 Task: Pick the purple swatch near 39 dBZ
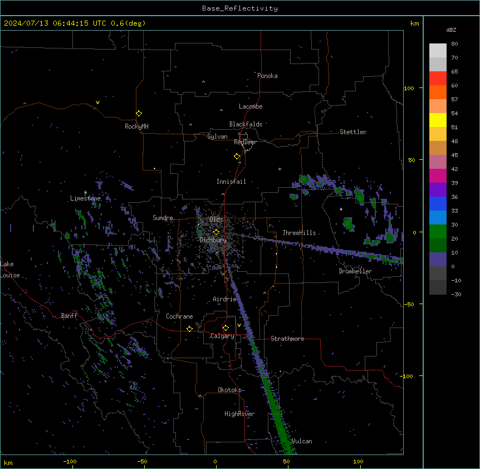[x=438, y=190]
